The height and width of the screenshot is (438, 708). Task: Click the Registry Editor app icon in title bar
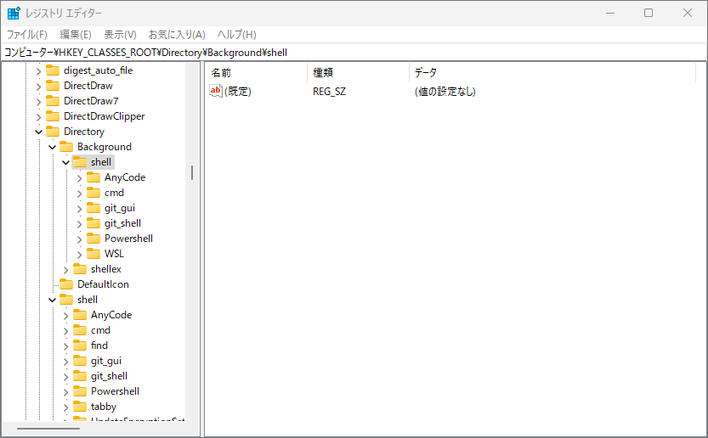(14, 13)
